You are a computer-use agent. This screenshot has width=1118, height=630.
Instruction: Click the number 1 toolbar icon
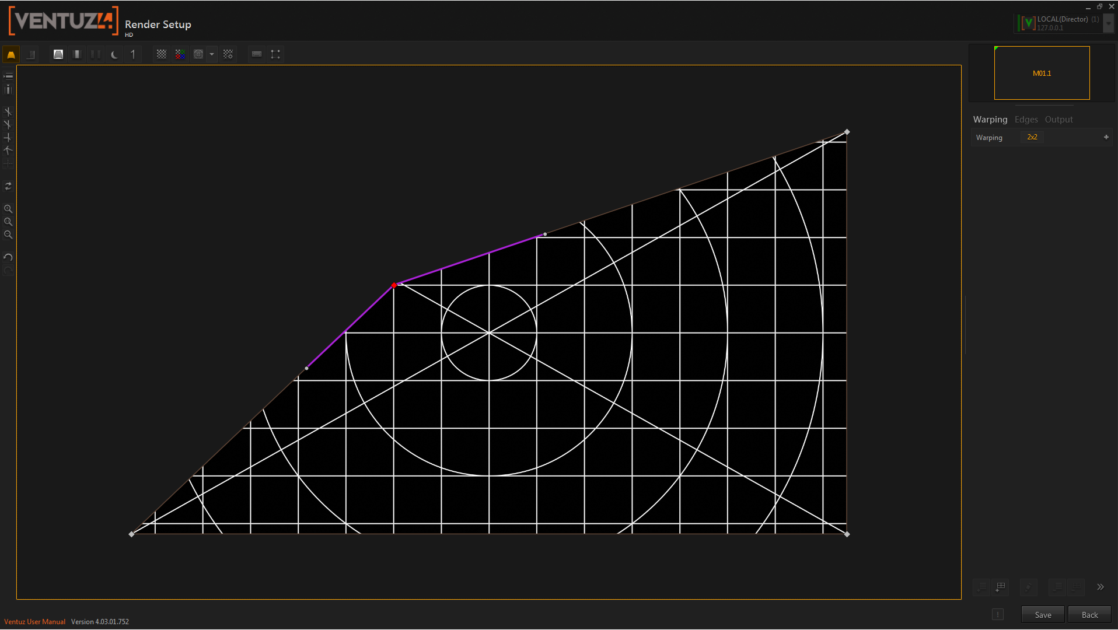click(x=133, y=54)
